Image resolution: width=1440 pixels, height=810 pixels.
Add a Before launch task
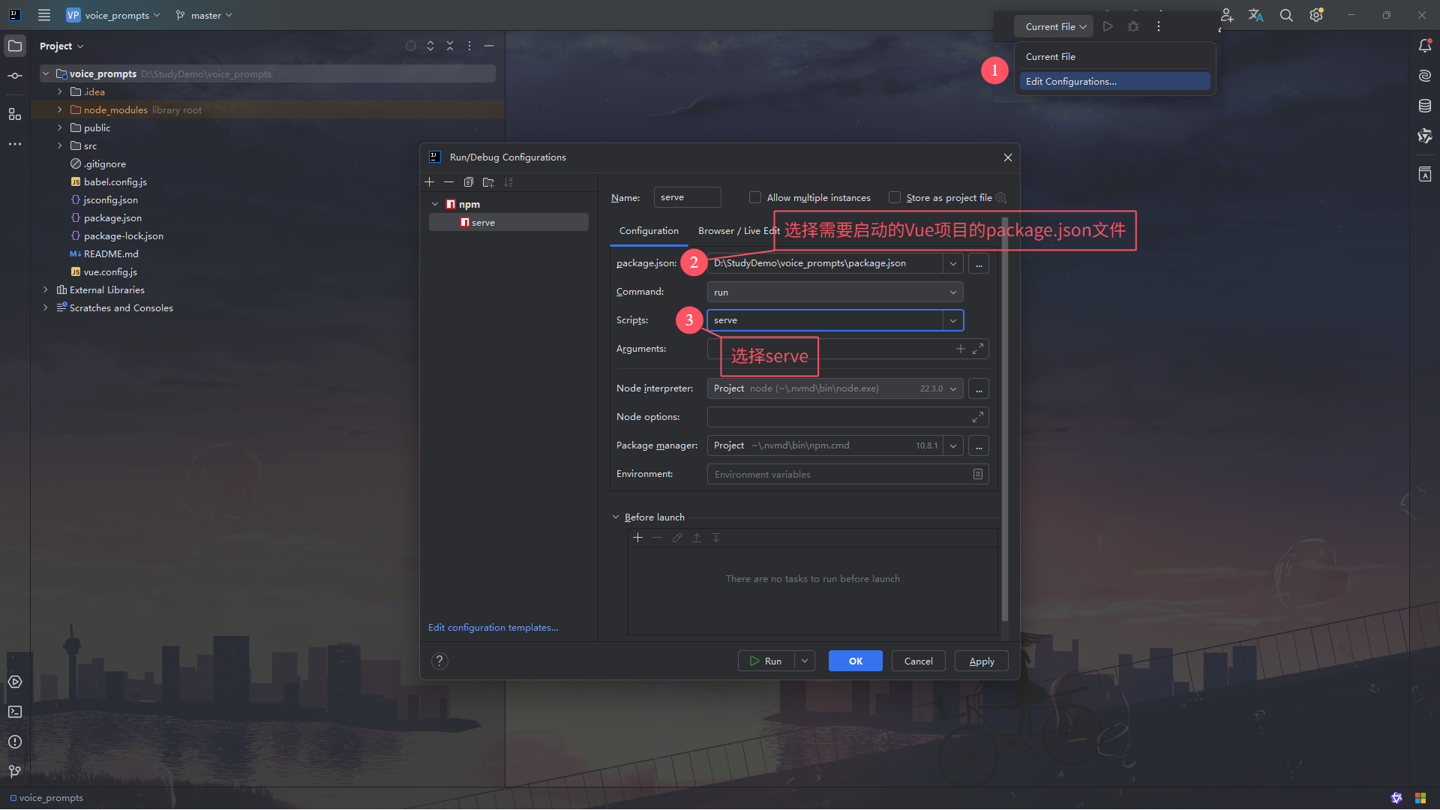(638, 538)
